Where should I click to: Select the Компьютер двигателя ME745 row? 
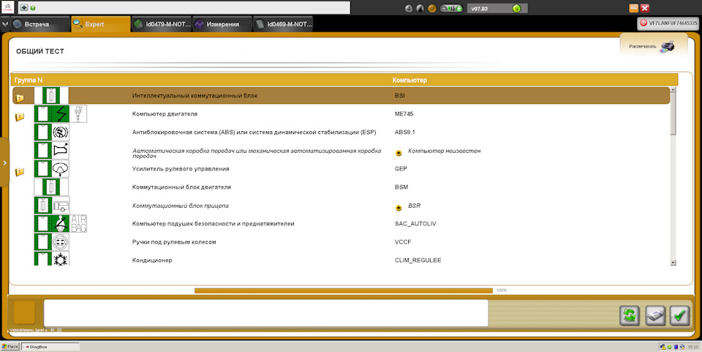(341, 114)
